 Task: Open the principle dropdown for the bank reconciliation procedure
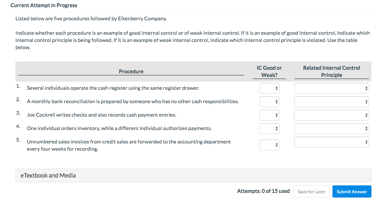click(331, 102)
